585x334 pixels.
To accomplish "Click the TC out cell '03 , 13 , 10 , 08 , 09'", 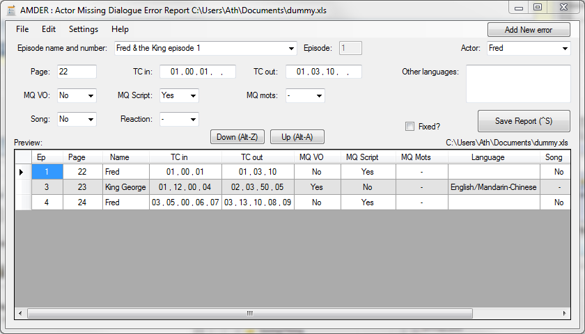I will pos(258,202).
